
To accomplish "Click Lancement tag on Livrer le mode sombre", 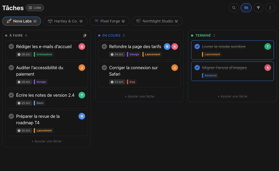I will (212, 54).
